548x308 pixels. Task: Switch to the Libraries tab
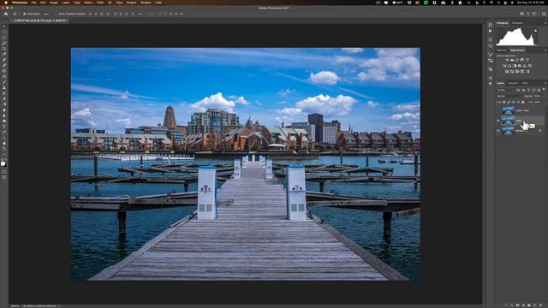[502, 50]
